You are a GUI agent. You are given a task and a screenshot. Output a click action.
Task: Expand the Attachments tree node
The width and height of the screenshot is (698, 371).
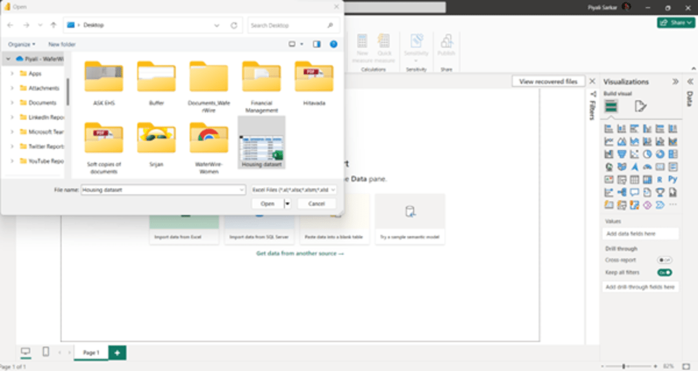[x=12, y=88]
